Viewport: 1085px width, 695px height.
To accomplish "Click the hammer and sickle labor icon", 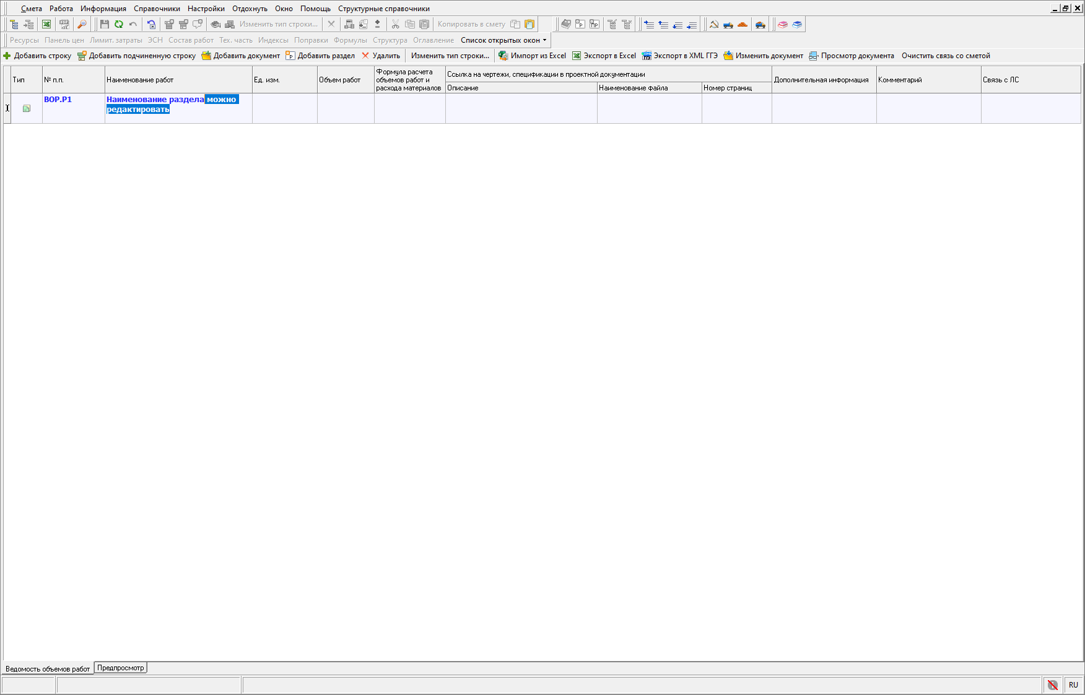I will [714, 24].
